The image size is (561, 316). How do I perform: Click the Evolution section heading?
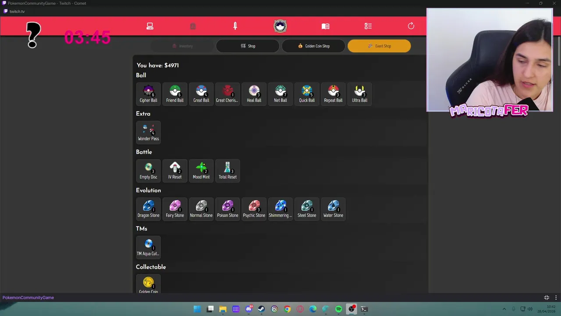pos(149,190)
